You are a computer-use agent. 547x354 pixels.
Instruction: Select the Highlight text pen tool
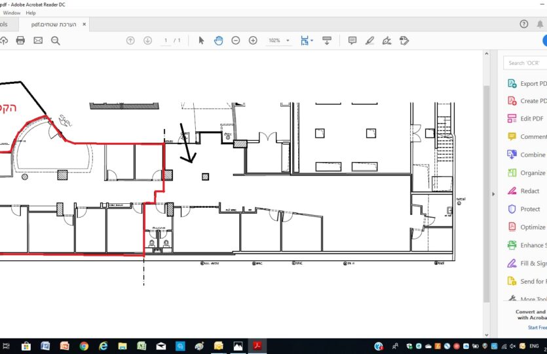(x=369, y=41)
